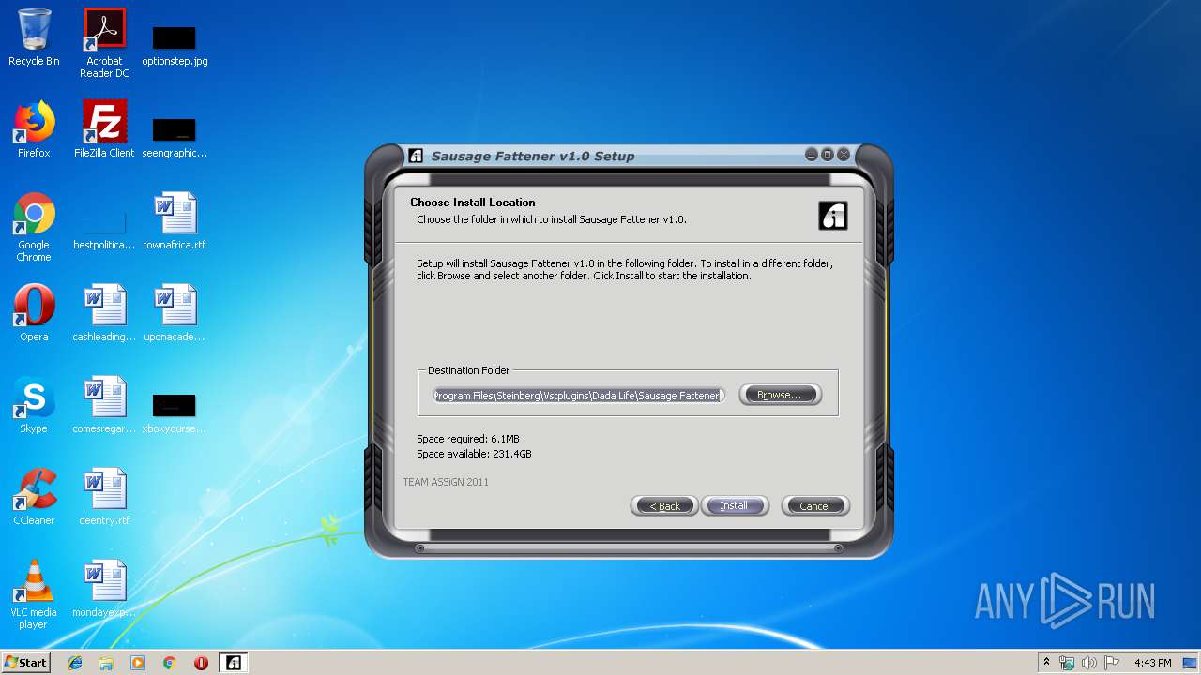
Task: Launch Internet Explorer from taskbar
Action: (x=75, y=663)
